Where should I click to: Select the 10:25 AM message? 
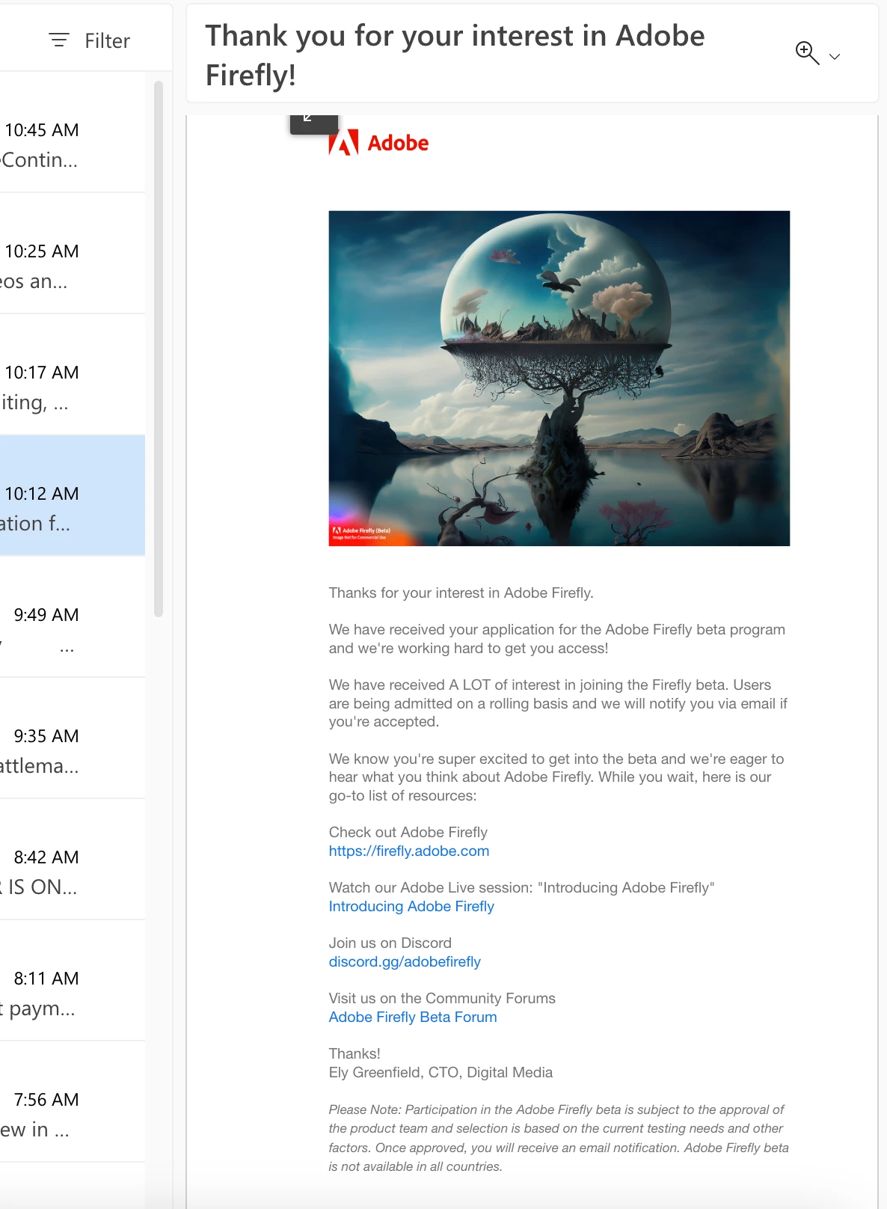[x=73, y=254]
